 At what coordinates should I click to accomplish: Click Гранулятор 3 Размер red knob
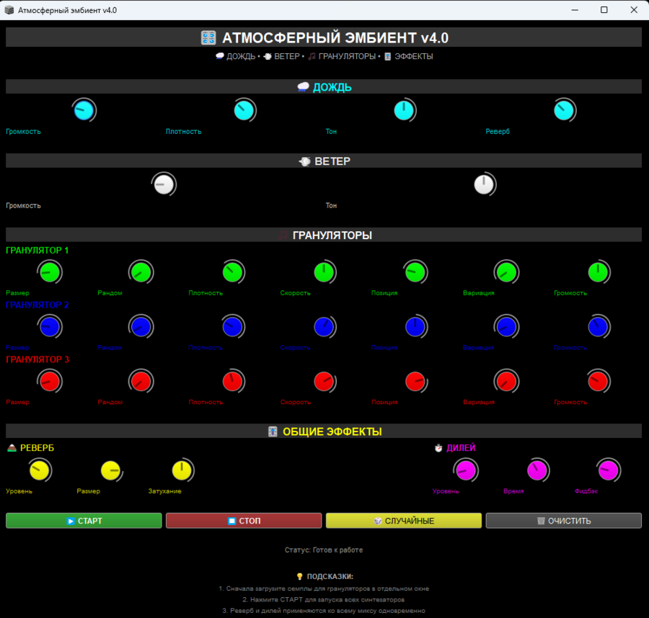(50, 382)
